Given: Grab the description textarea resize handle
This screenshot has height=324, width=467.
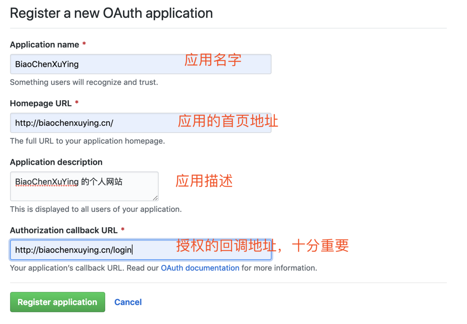Looking at the screenshot, I should 155,198.
